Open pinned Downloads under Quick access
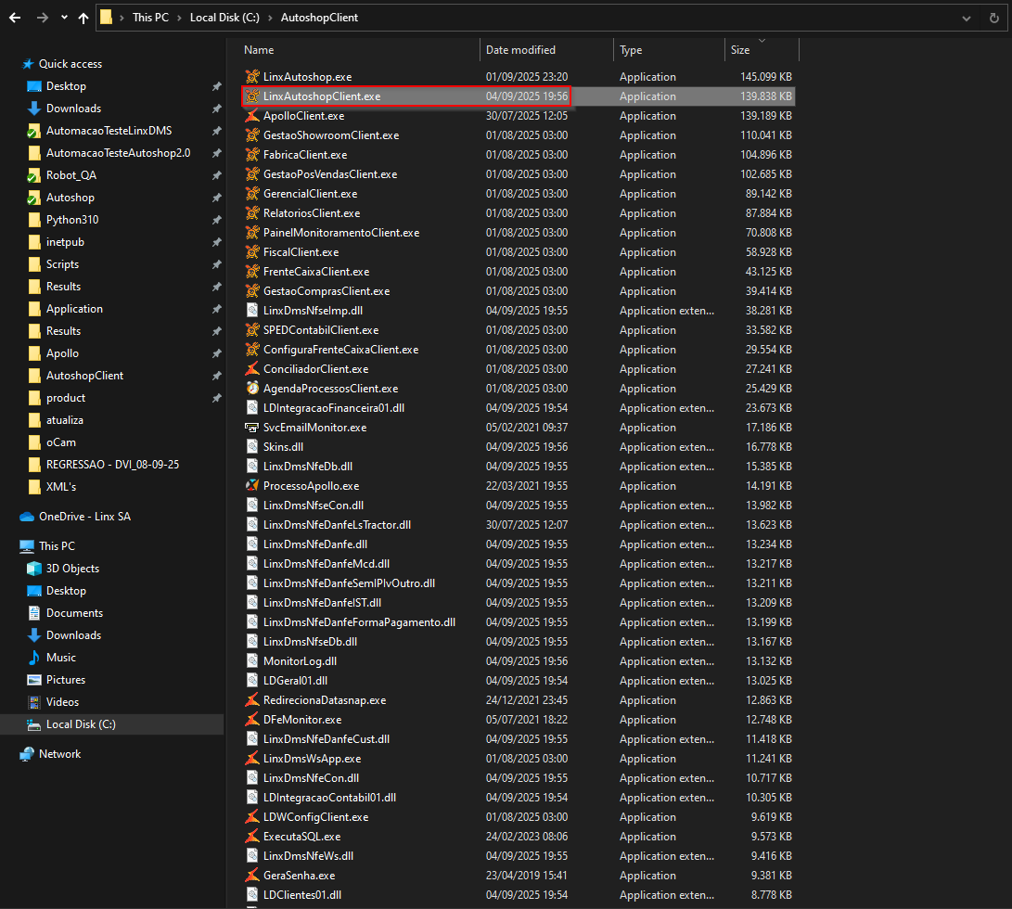1012x909 pixels. coord(73,109)
